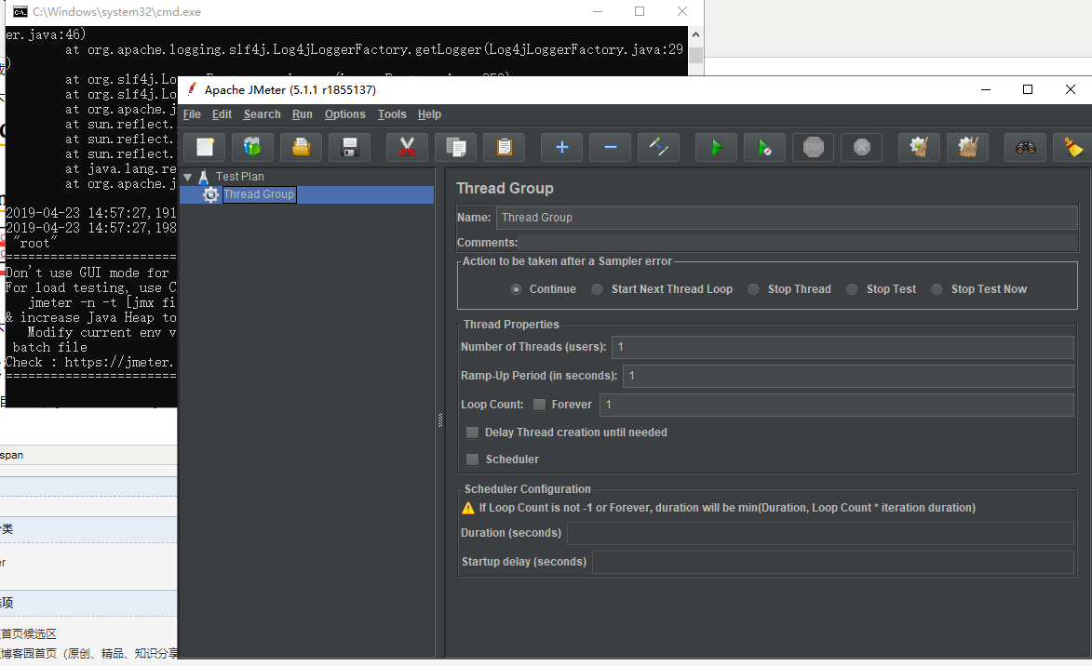Clear all results with double broom icon
Screen dimensions: 1092x666
tap(968, 148)
